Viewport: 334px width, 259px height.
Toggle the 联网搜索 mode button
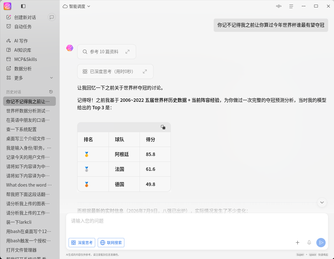[111, 242]
